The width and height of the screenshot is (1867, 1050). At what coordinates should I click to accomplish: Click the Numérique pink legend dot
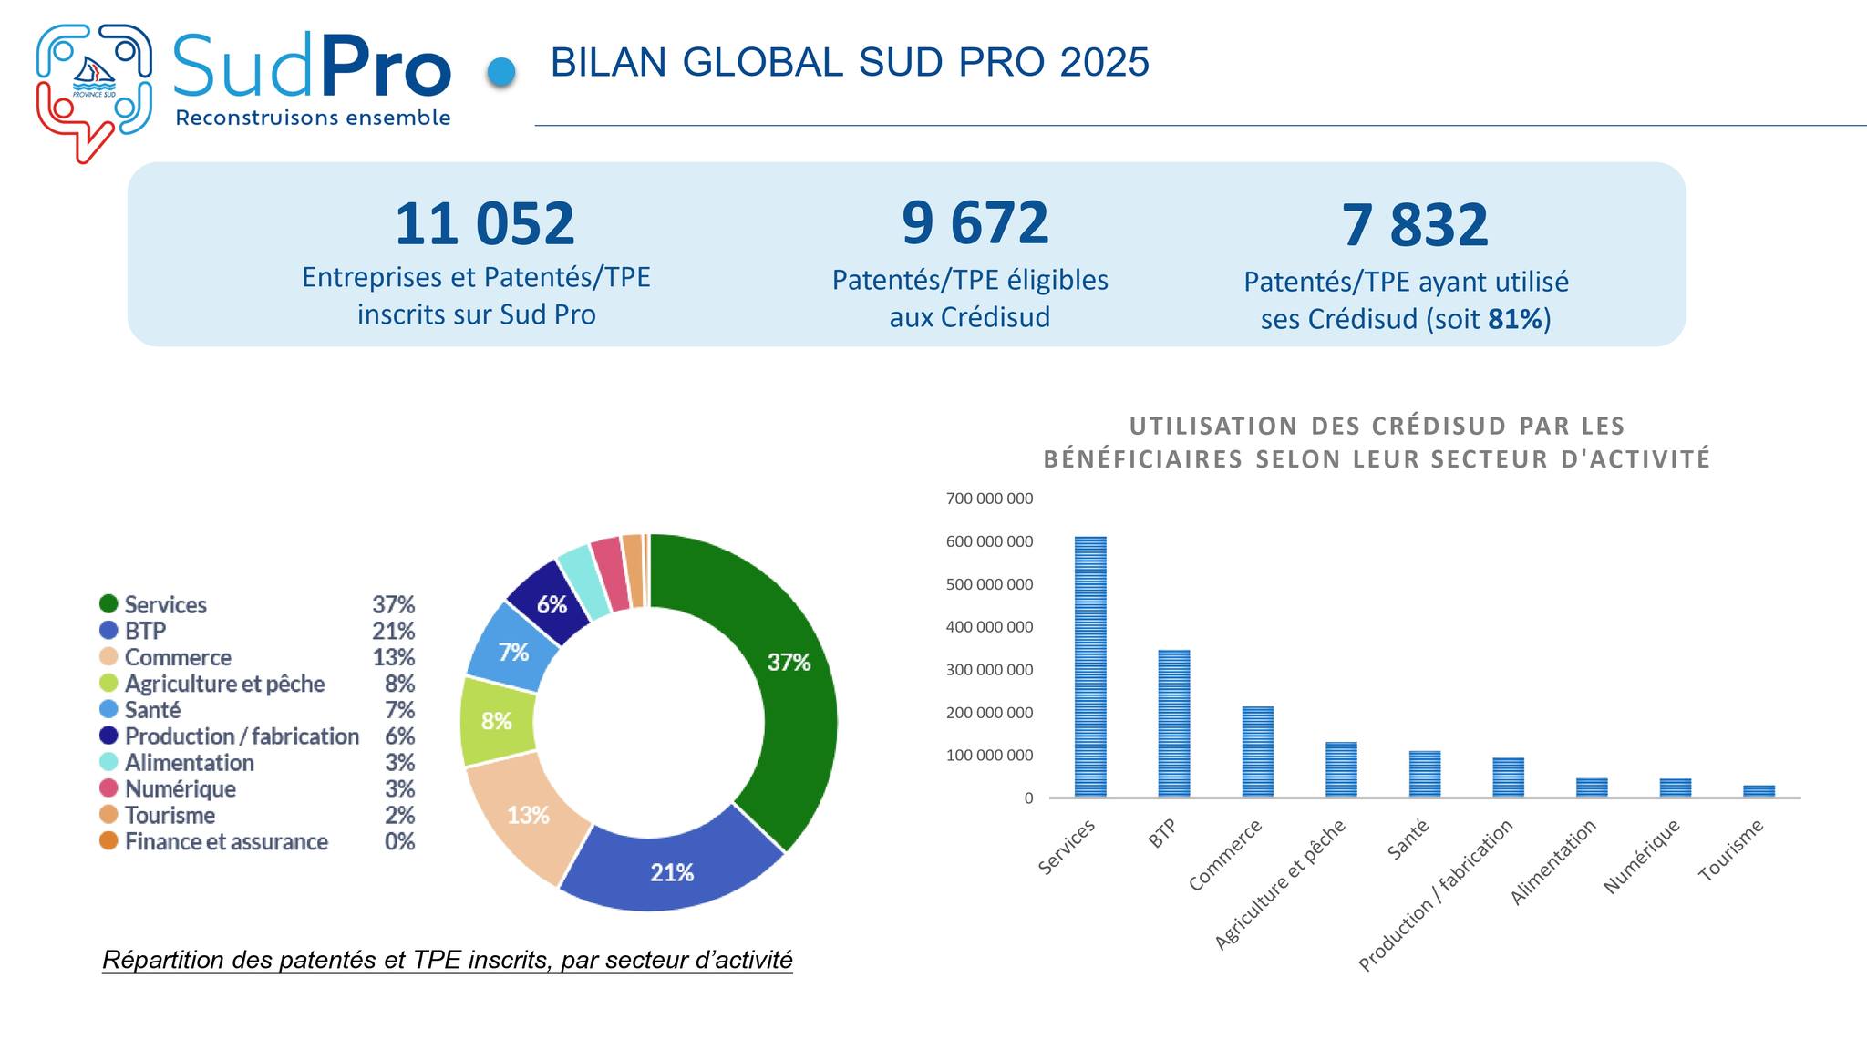[109, 788]
